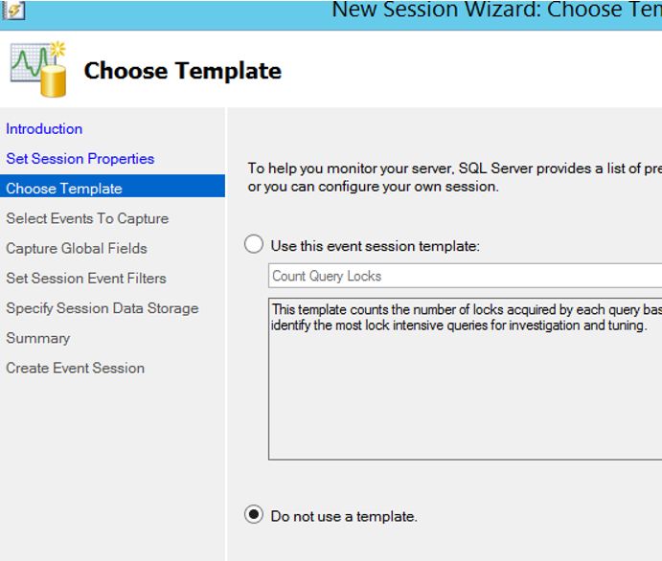
Task: Click the Choose Template header chart icon
Action: [x=38, y=69]
